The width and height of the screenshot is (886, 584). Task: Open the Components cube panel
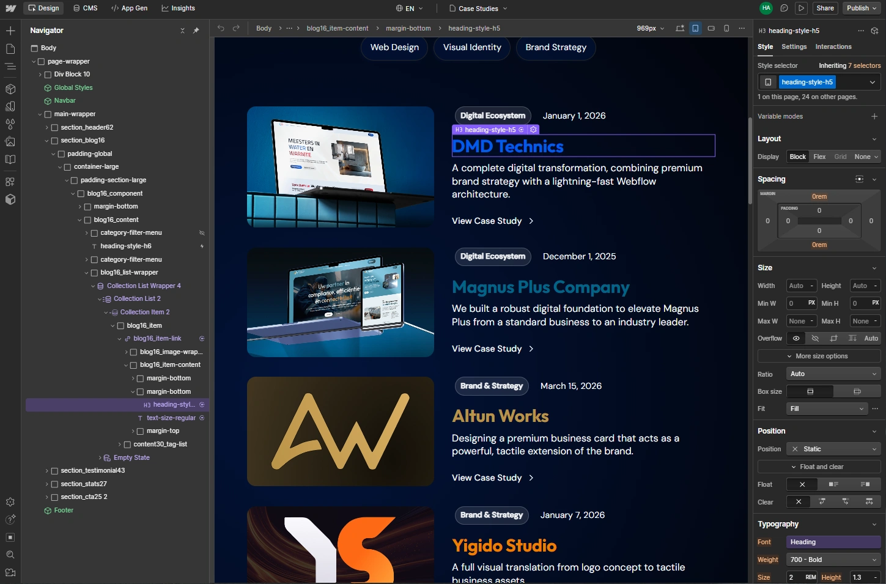(10, 89)
